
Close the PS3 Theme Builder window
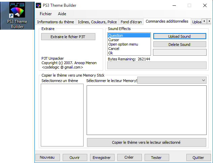click(205, 5)
